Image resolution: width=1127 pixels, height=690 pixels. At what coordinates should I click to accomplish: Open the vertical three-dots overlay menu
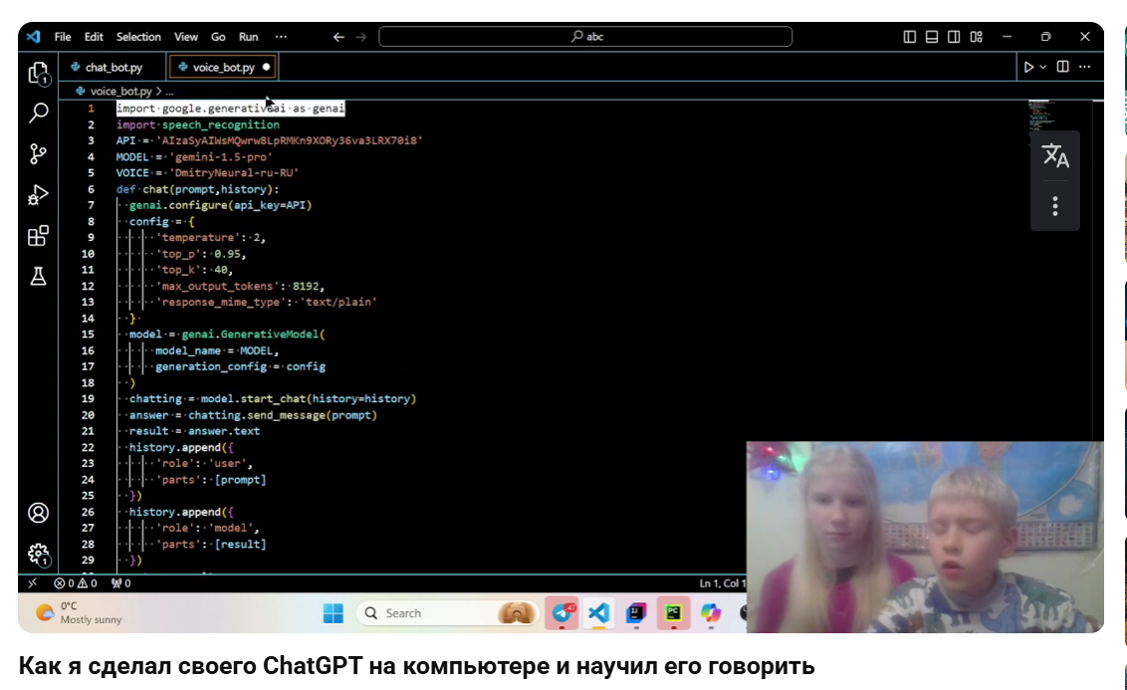pyautogui.click(x=1055, y=207)
